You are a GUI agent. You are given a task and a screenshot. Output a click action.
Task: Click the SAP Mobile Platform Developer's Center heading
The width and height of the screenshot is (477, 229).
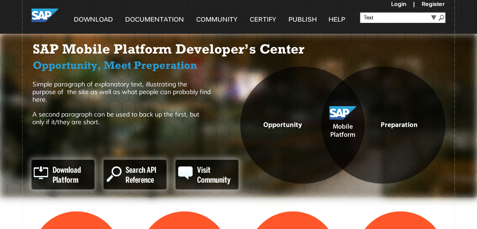pos(169,49)
